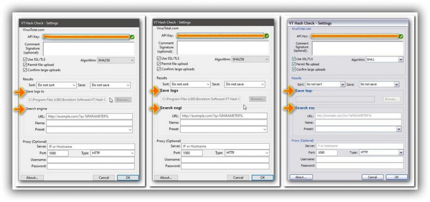430x202 pixels.
Task: Expand the Sort dropdown in the left dialog
Action: tap(56, 85)
